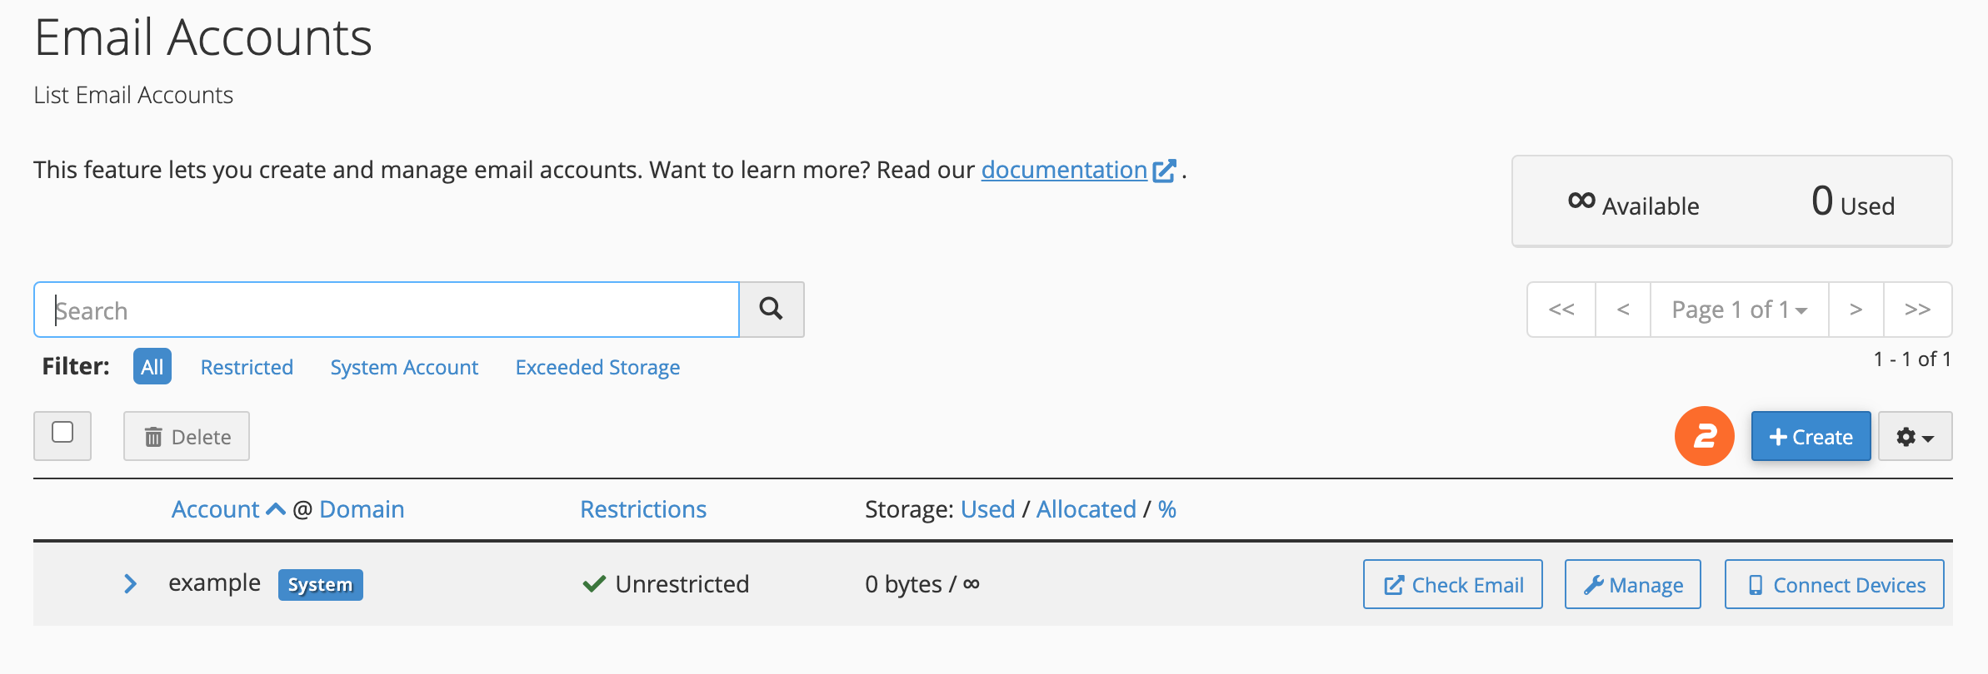Collapse the Account column sort chevron
1988x674 pixels.
[275, 508]
